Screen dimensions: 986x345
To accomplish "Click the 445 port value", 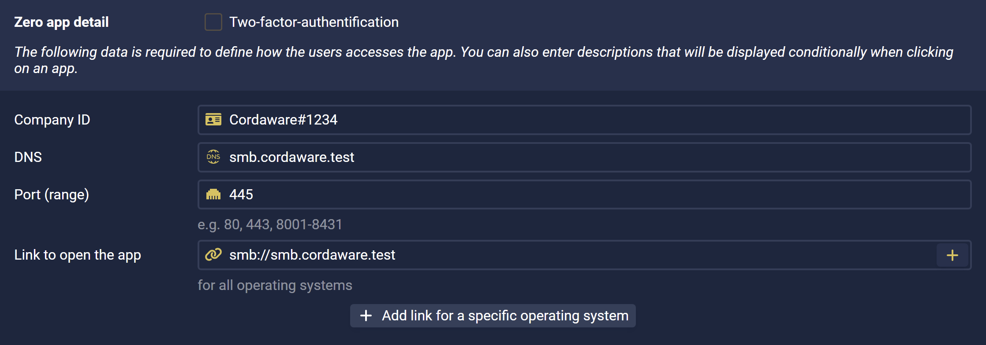I will [x=241, y=195].
